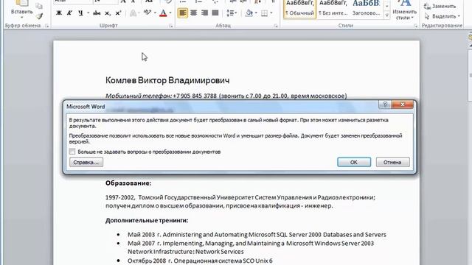Align text left

(182, 13)
